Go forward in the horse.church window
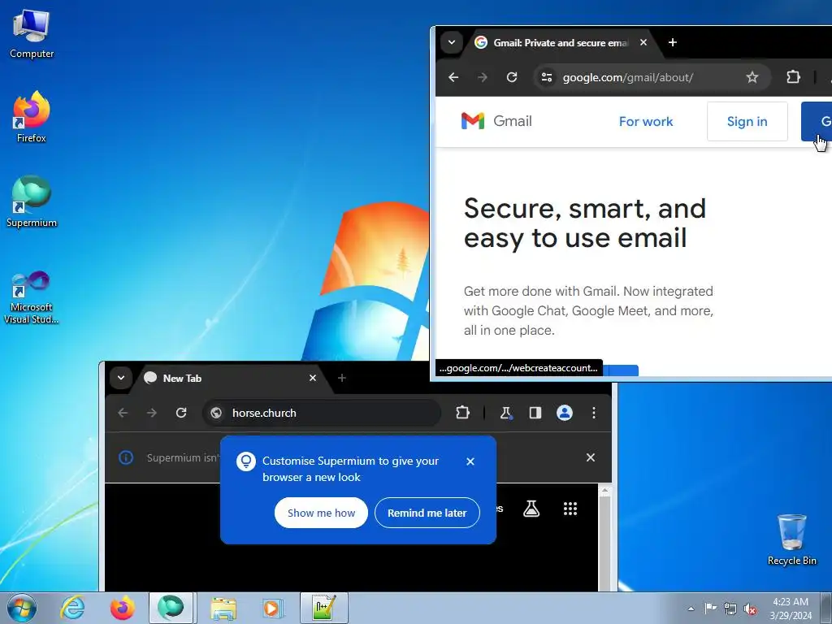832x624 pixels. [x=152, y=413]
